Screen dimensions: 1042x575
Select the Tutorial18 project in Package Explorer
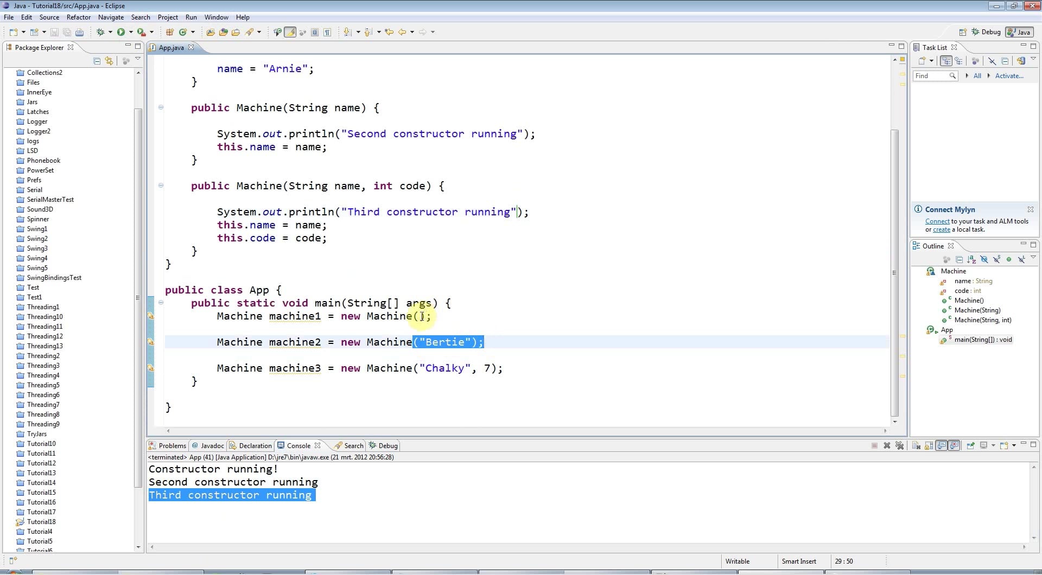41,522
